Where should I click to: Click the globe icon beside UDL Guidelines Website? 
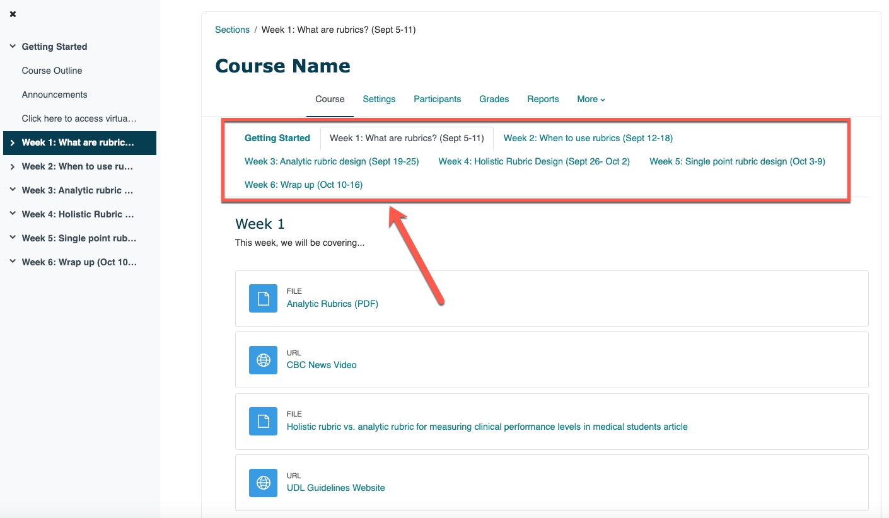(263, 483)
